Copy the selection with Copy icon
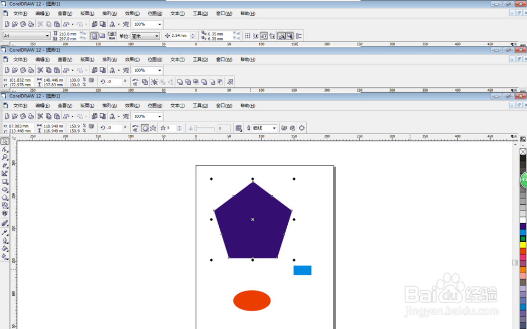The image size is (527, 329). [48, 116]
